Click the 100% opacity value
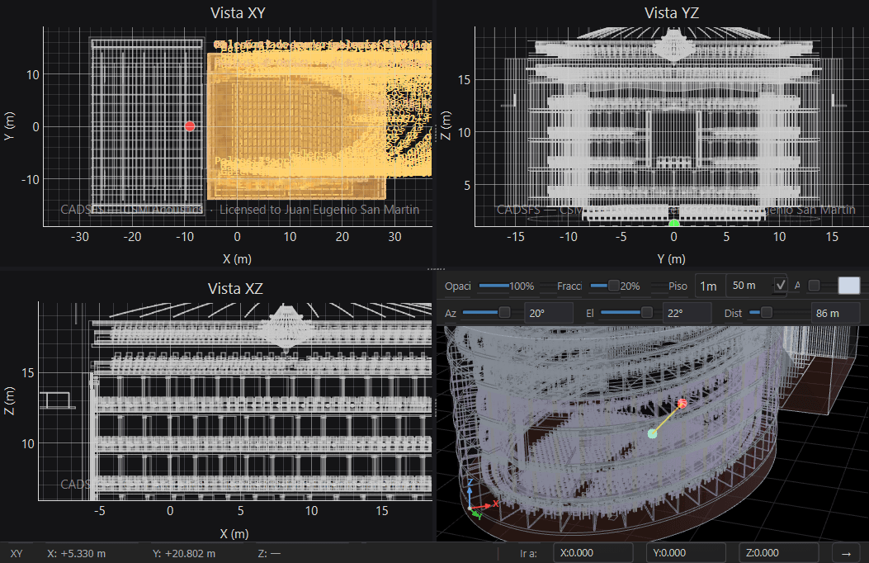The image size is (869, 563). tap(522, 286)
